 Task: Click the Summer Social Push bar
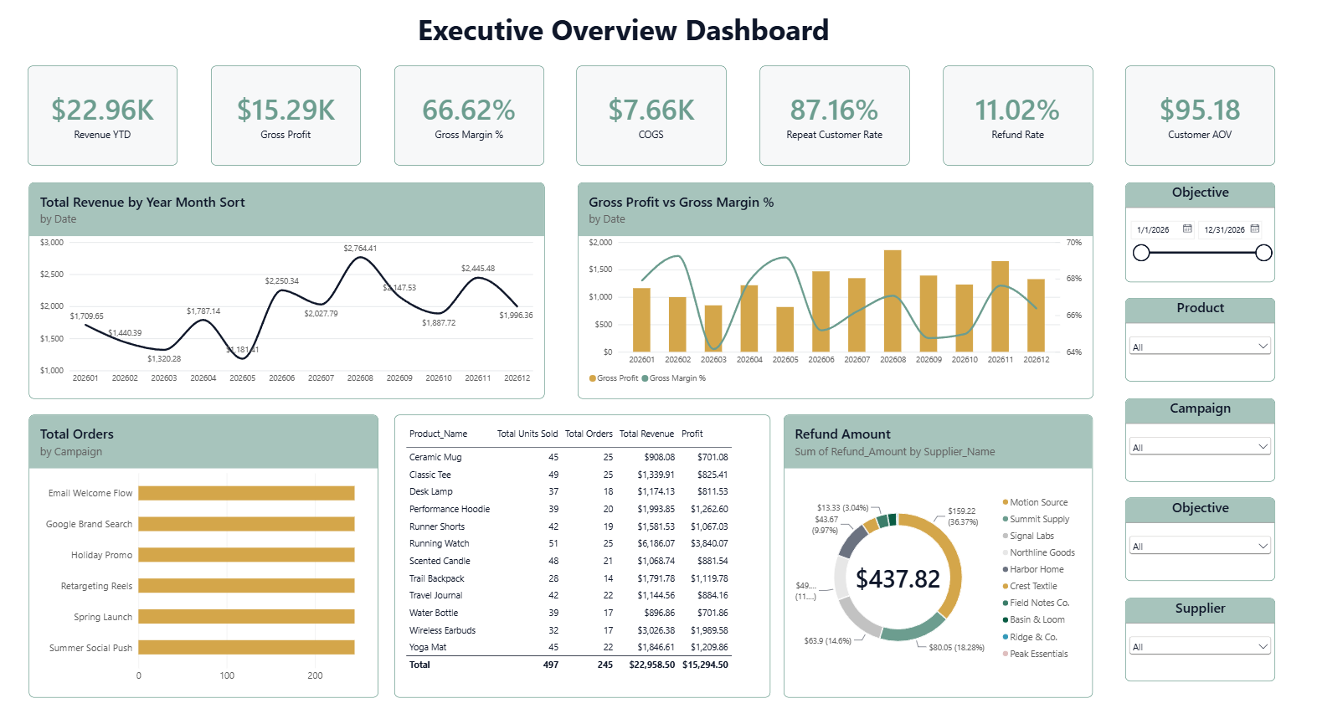247,648
